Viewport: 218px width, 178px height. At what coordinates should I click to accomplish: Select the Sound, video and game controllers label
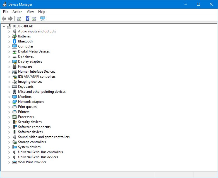[44, 137]
